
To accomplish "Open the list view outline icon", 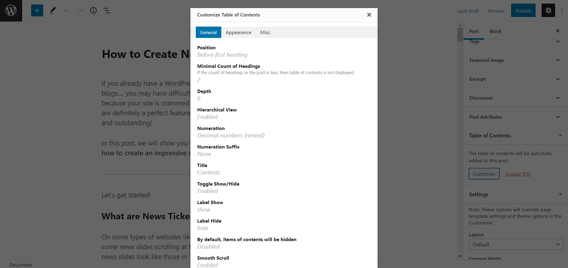I will [x=107, y=11].
